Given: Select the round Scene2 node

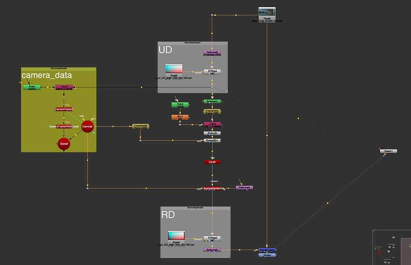Looking at the screenshot, I should (x=64, y=144).
